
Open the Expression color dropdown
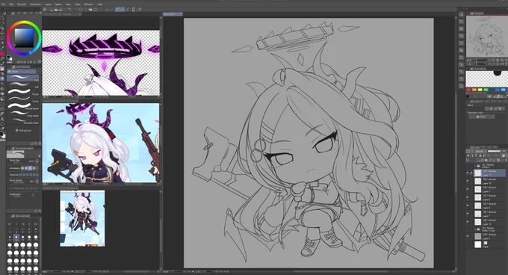coord(482,117)
